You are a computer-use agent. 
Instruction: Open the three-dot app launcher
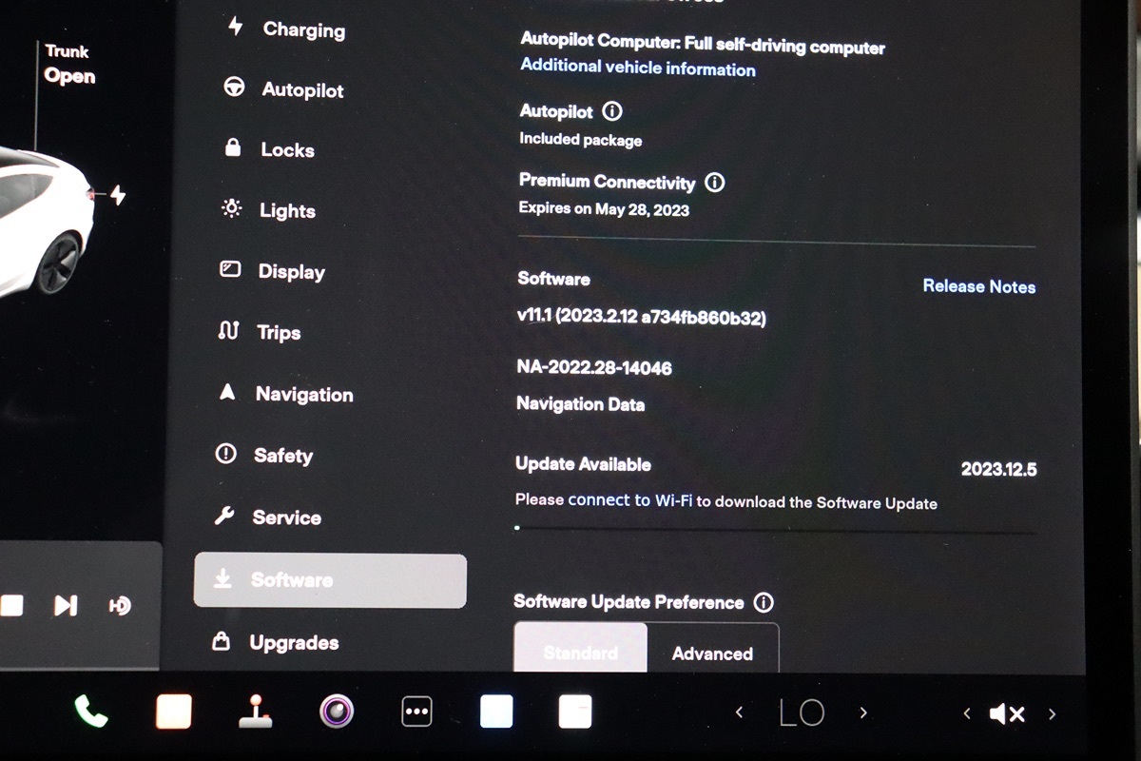pyautogui.click(x=416, y=712)
